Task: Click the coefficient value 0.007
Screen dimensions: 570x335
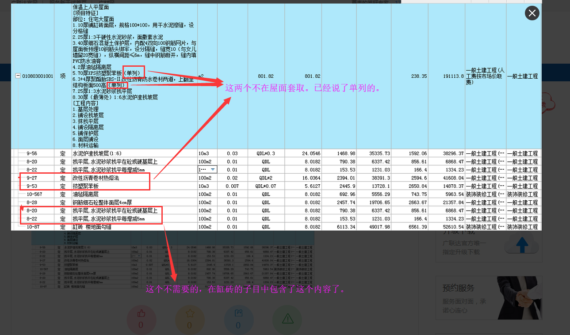Action: pyautogui.click(x=232, y=186)
